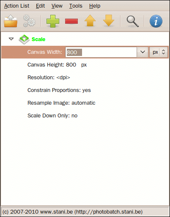Open the Help menu
The width and height of the screenshot is (170, 217).
pyautogui.click(x=95, y=6)
